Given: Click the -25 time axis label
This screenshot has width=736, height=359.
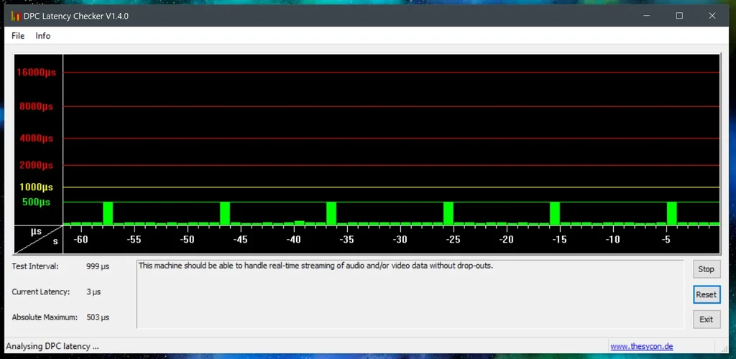Looking at the screenshot, I should 453,240.
